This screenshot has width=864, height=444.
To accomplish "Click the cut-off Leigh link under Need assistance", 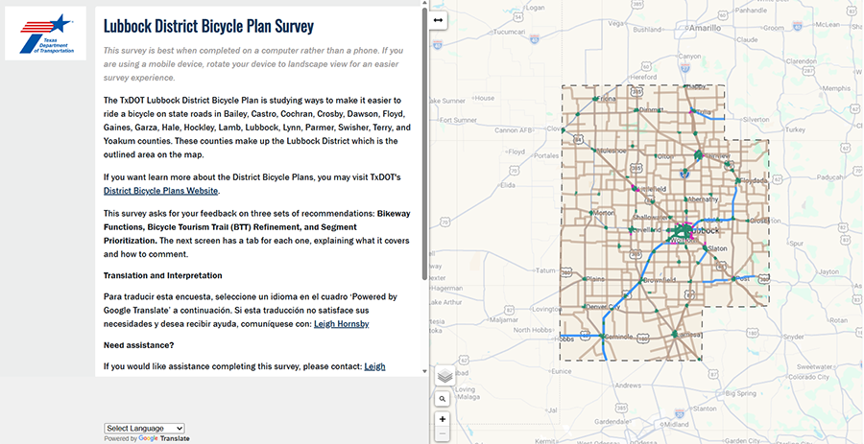I will pyautogui.click(x=374, y=366).
